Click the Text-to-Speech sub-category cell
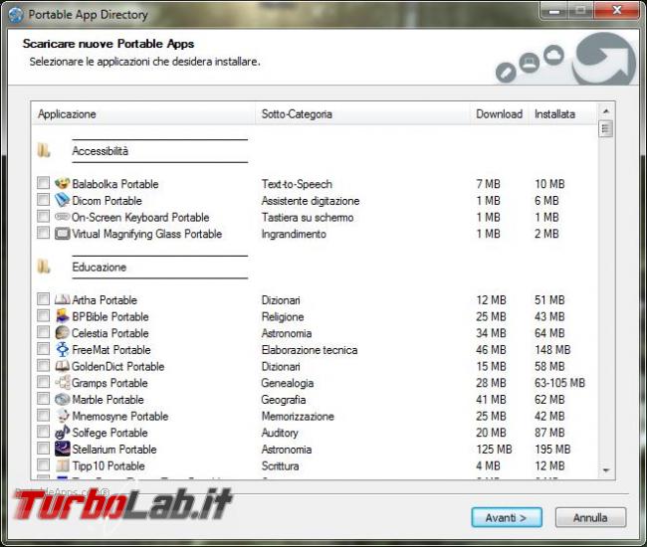Screen dimensions: 647x547 pos(297,184)
